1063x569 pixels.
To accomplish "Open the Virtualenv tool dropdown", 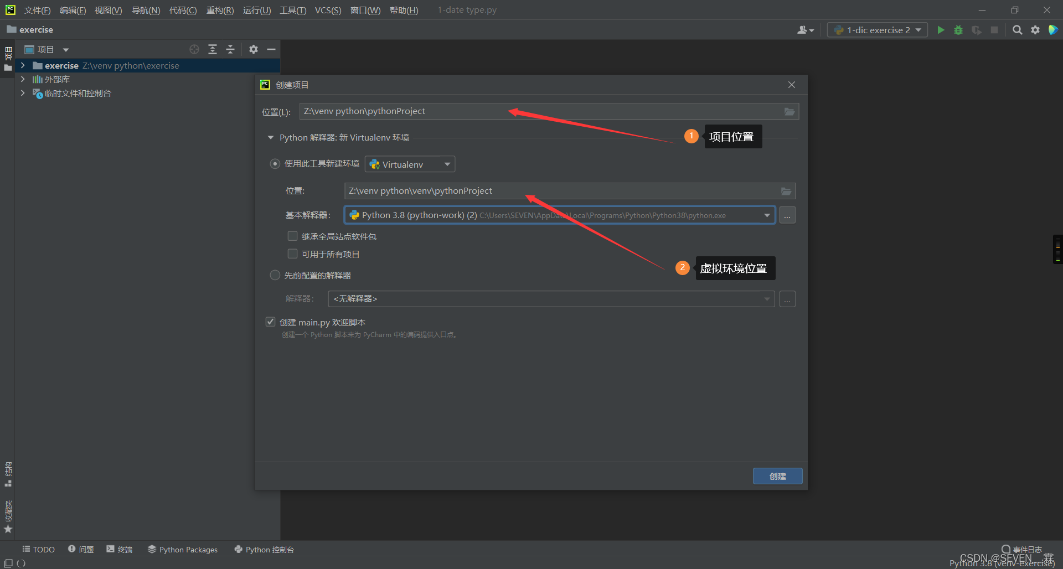I will coord(410,164).
